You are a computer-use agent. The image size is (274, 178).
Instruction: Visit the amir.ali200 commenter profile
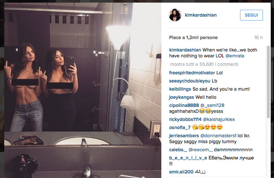click(x=181, y=172)
